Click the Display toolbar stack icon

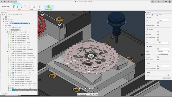coord(30,7)
